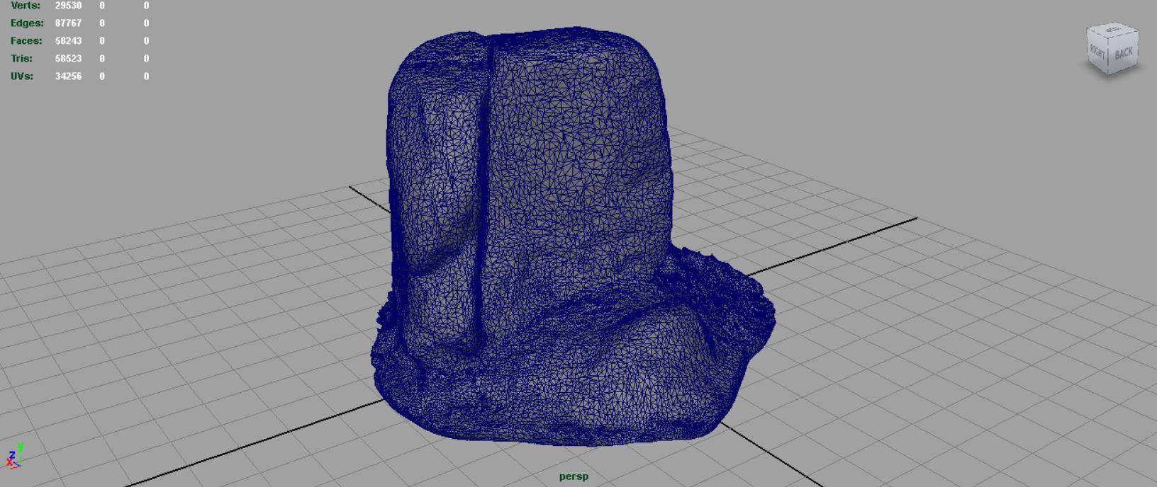
Task: Click the face count value 58243
Action: tap(68, 41)
